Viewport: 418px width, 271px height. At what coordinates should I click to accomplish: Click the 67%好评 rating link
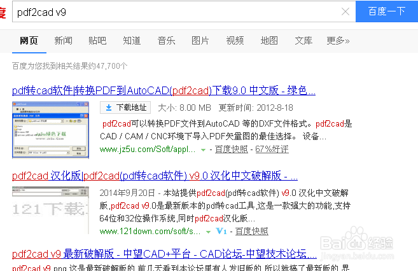pos(272,149)
